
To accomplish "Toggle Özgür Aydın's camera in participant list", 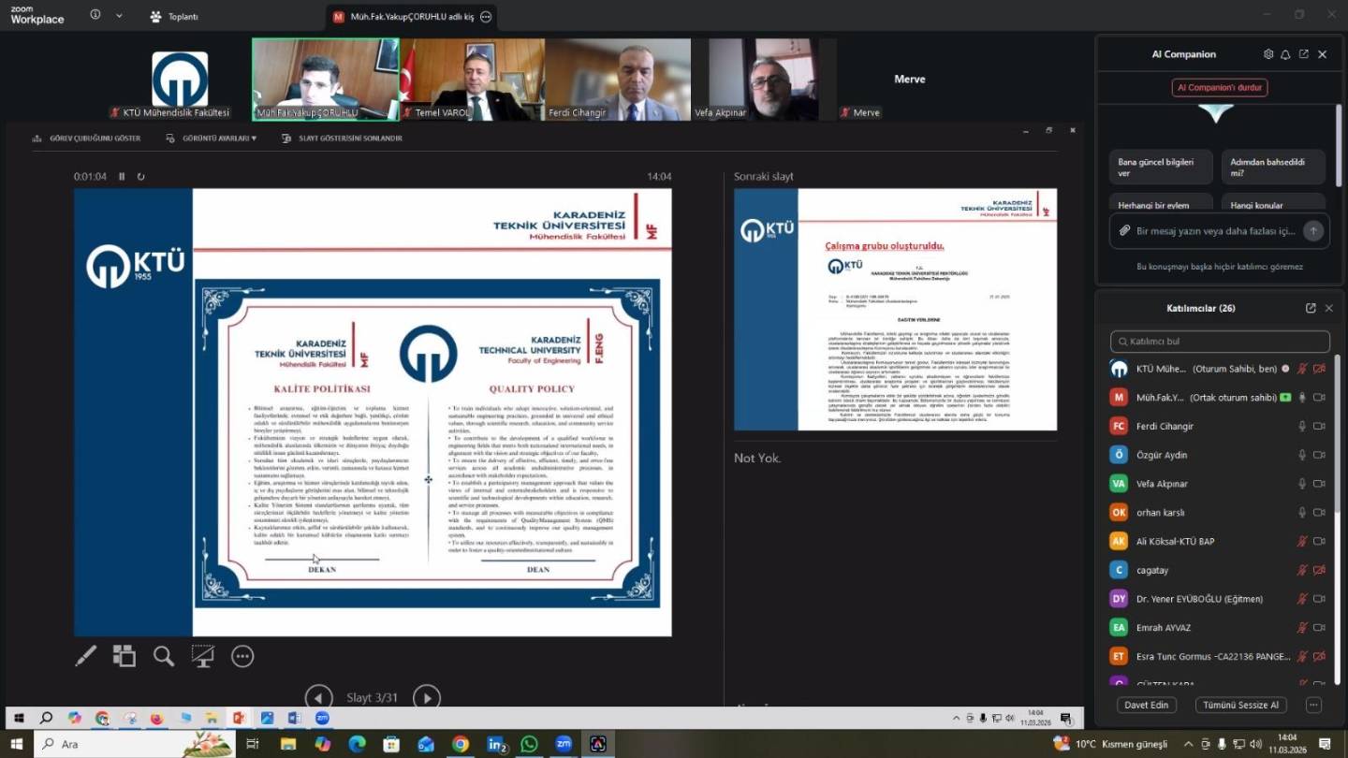I will click(x=1319, y=455).
